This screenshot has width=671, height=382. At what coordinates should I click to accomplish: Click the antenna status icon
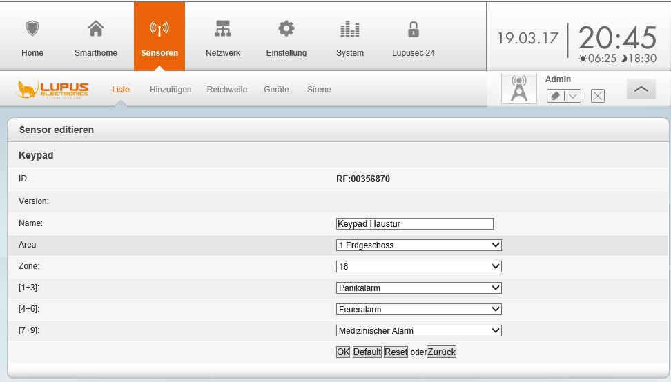pos(519,90)
